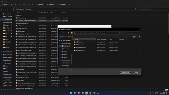Click Extrair tudo in Explorer toolbar

click(x=62, y=4)
